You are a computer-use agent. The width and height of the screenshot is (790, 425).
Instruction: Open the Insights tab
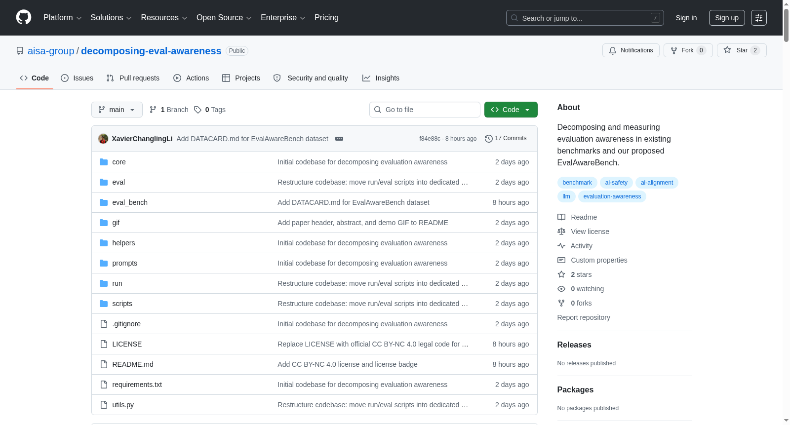pyautogui.click(x=381, y=78)
